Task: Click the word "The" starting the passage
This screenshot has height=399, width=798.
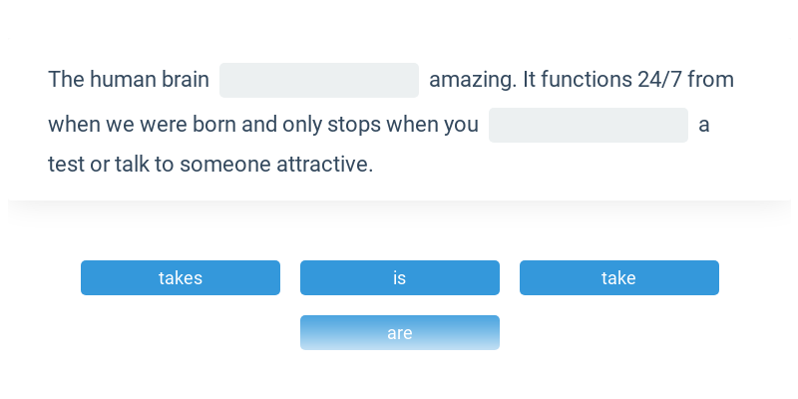Action: pos(66,80)
